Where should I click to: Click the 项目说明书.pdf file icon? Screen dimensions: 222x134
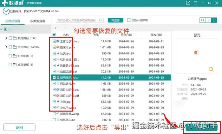tap(58, 96)
